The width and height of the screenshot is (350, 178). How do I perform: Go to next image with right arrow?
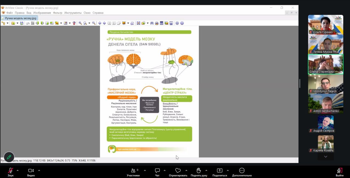104,23
